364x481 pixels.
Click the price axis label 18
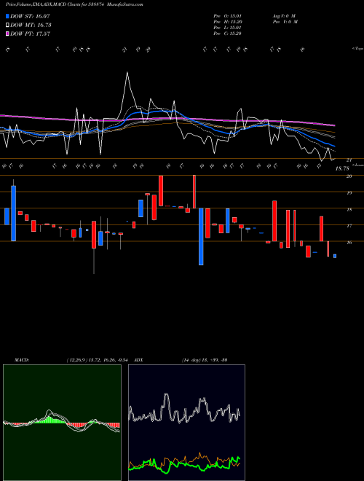click(349, 210)
